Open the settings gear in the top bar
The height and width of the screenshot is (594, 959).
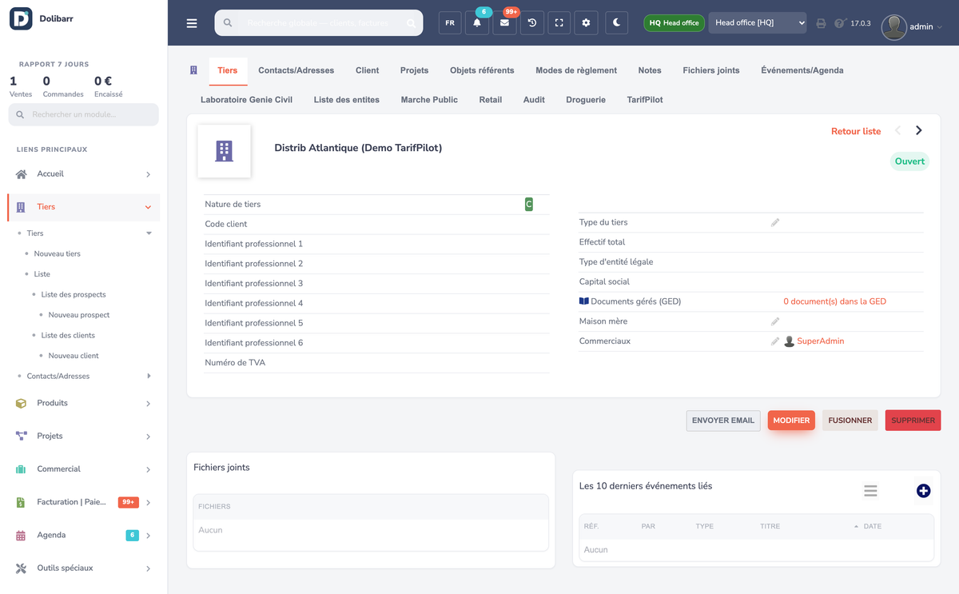pyautogui.click(x=586, y=23)
